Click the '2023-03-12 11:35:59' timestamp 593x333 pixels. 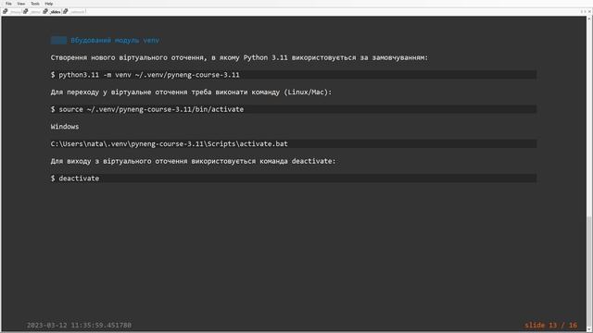point(79,325)
